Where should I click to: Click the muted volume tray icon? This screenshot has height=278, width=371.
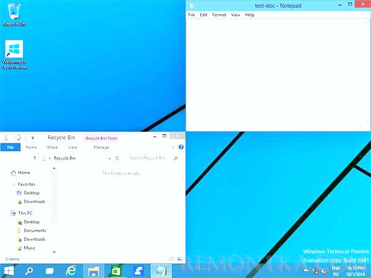[323, 271]
